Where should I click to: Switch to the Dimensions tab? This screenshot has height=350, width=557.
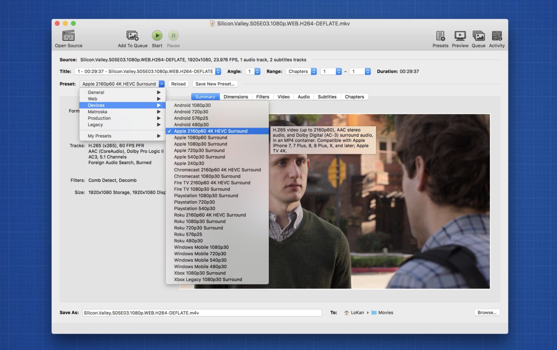(x=236, y=97)
